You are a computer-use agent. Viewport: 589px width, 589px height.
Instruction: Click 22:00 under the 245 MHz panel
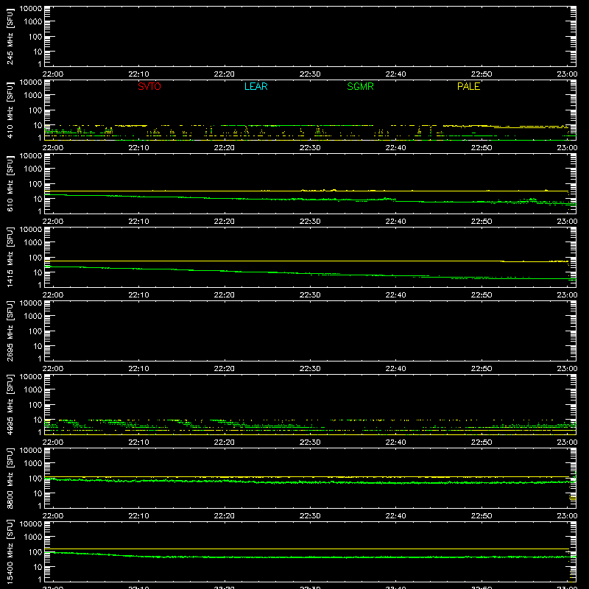(x=52, y=74)
